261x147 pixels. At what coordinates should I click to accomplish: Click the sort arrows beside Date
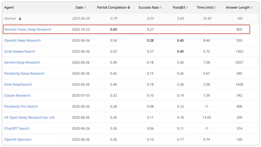[x=85, y=8]
